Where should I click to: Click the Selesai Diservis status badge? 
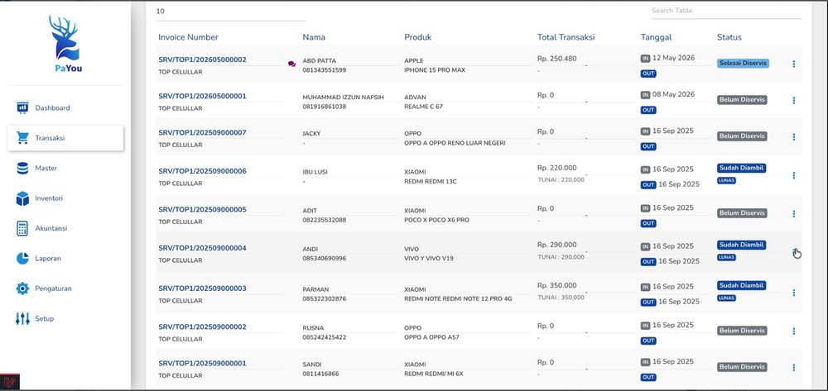pyautogui.click(x=743, y=63)
